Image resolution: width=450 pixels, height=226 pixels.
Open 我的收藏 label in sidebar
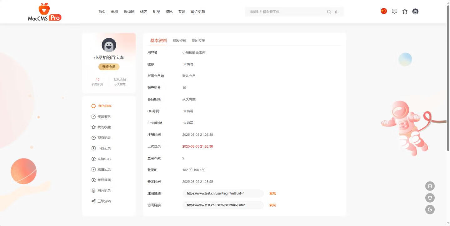point(104,127)
